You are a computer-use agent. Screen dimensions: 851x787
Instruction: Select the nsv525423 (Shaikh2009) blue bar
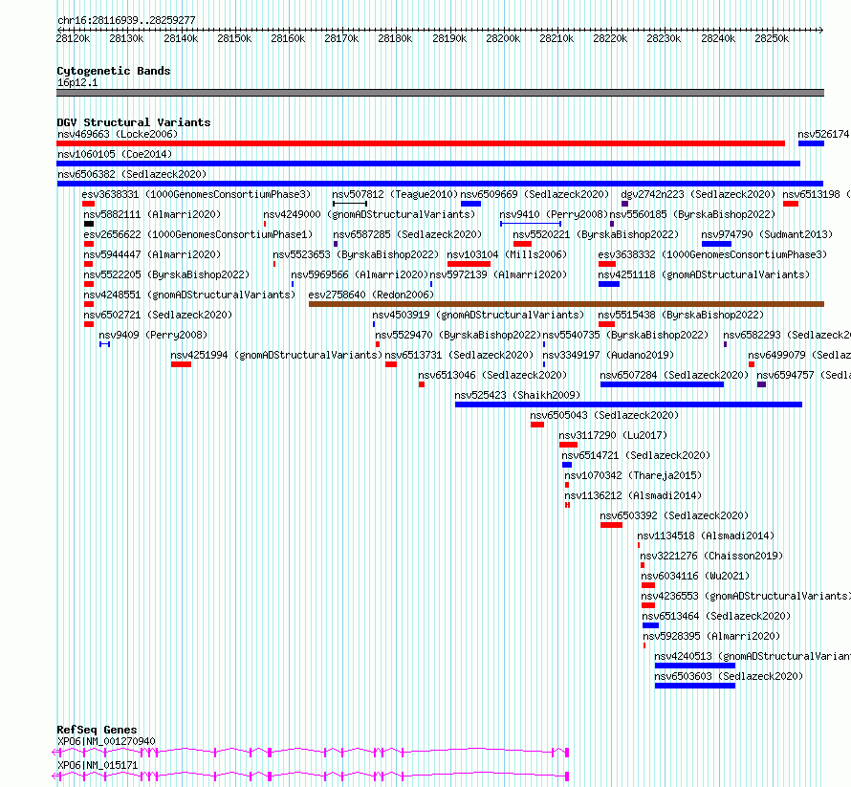(628, 404)
